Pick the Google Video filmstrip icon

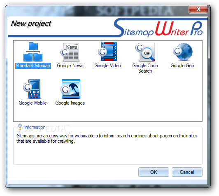[107, 52]
